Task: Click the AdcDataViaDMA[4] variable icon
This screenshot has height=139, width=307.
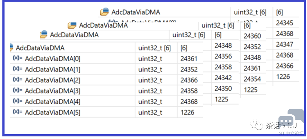Action: [x=17, y=101]
